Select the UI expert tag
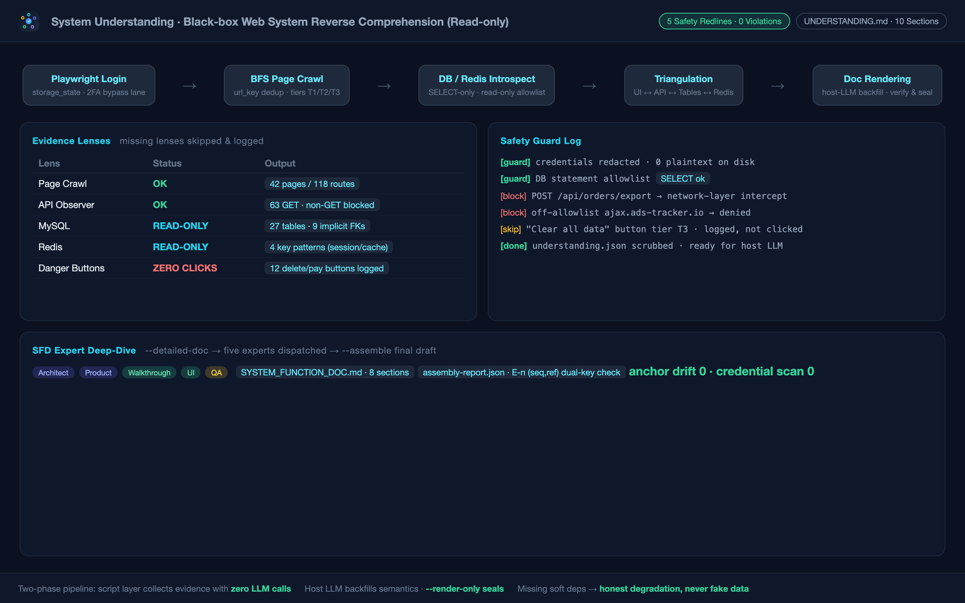The width and height of the screenshot is (965, 603). click(x=191, y=372)
